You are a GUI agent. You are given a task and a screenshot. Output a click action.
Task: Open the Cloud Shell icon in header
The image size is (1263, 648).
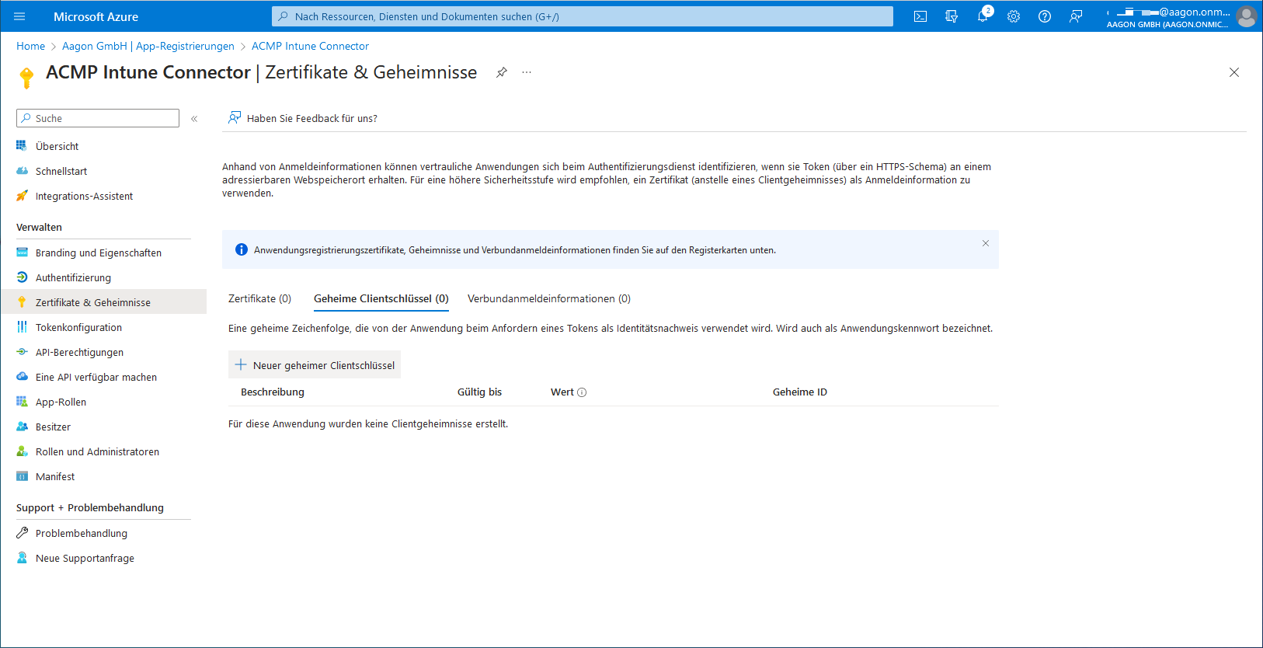[x=920, y=16]
